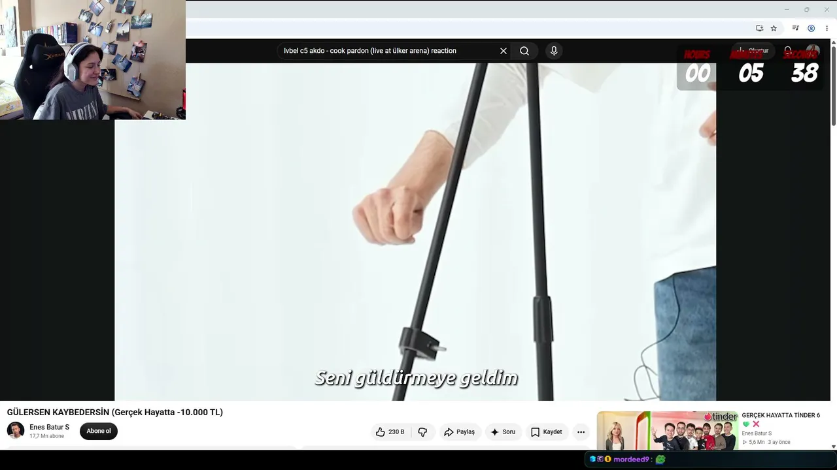The image size is (837, 470).
Task: Click the page vertical scrollbar thumb
Action: (833, 86)
